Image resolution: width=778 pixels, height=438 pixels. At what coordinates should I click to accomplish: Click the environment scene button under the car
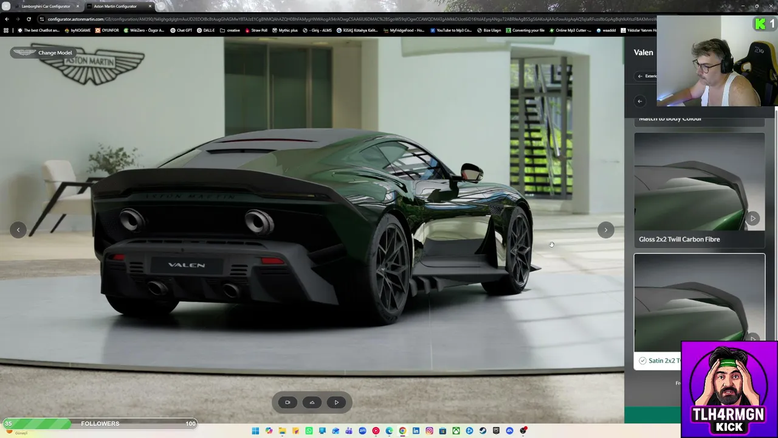click(x=312, y=402)
